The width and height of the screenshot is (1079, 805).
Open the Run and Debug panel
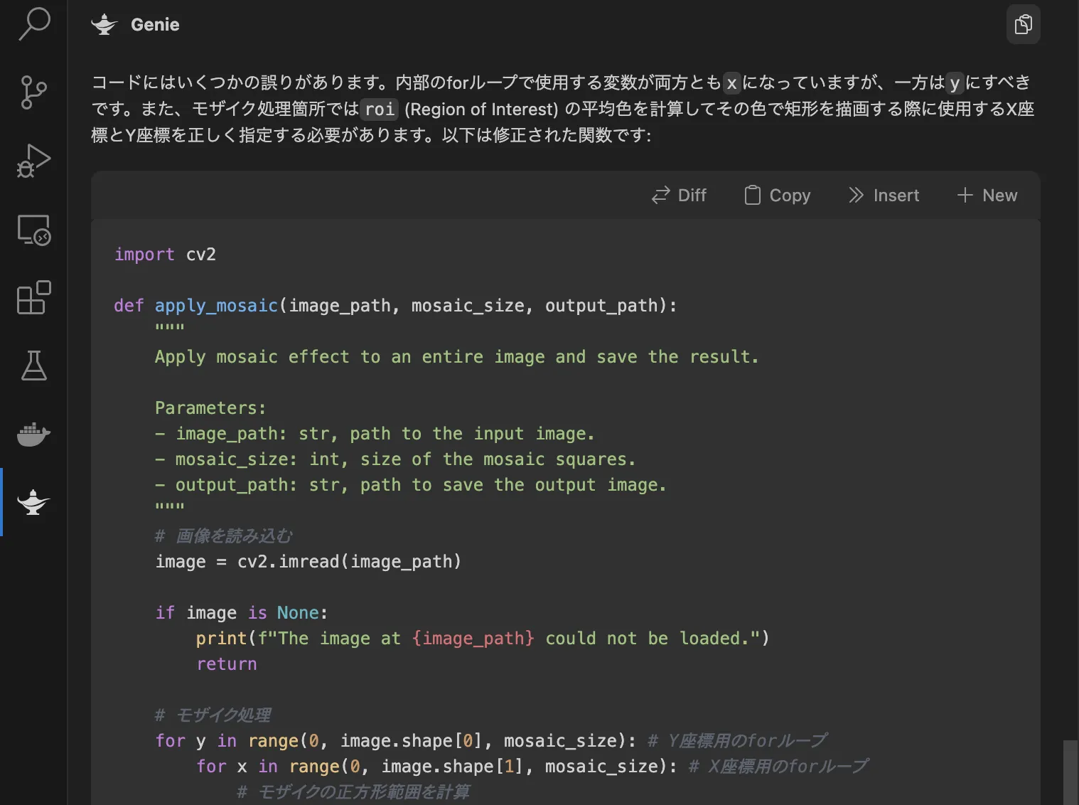pyautogui.click(x=33, y=161)
